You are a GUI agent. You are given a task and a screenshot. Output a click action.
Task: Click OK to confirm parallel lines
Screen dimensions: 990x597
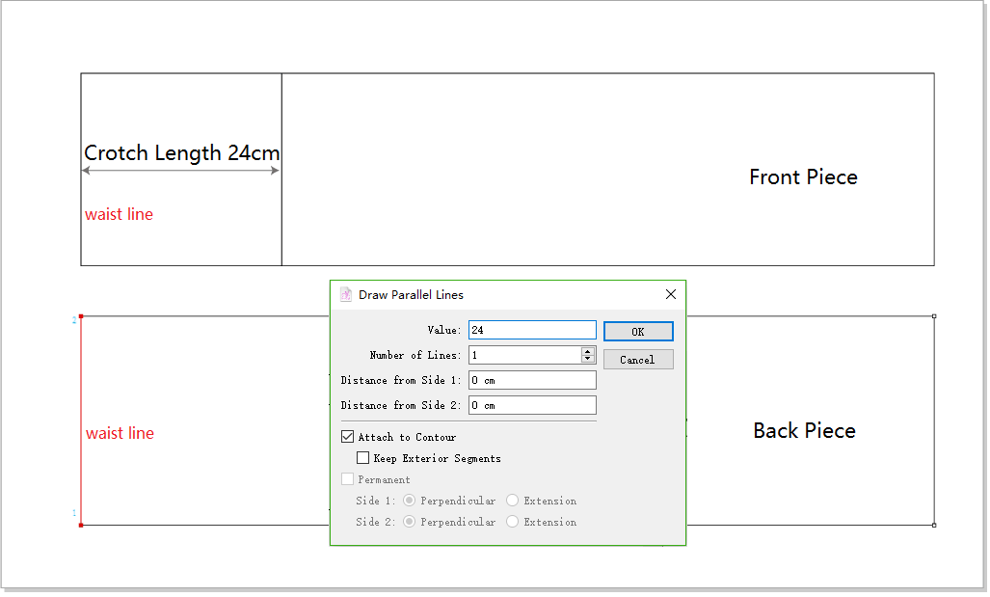(x=638, y=332)
